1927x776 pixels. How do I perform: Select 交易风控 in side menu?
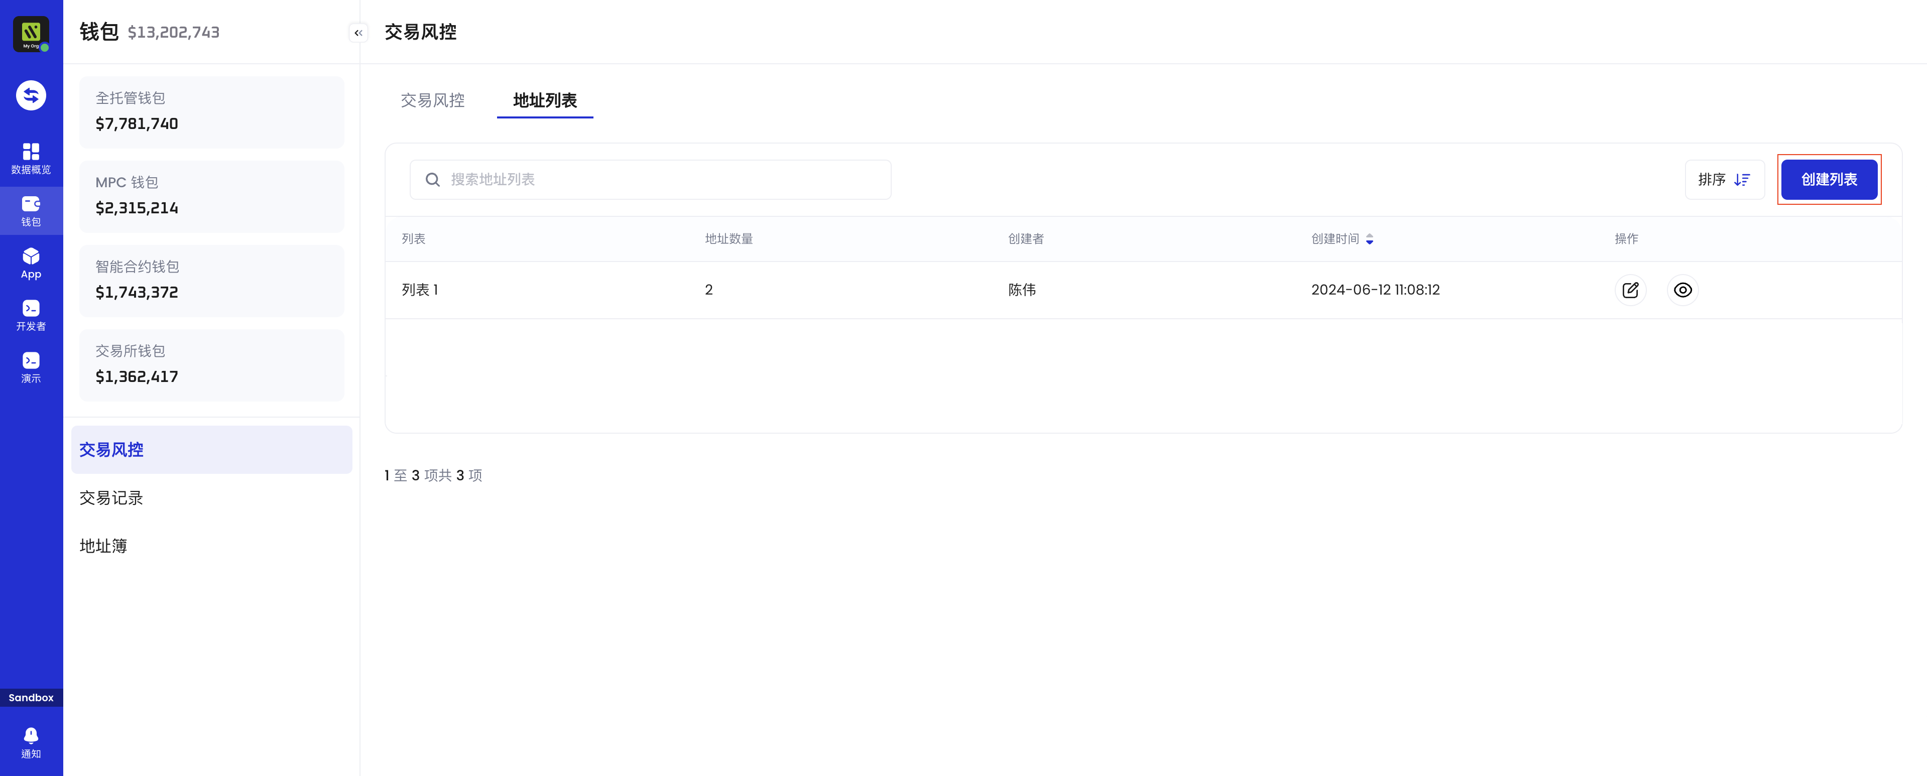tap(212, 449)
